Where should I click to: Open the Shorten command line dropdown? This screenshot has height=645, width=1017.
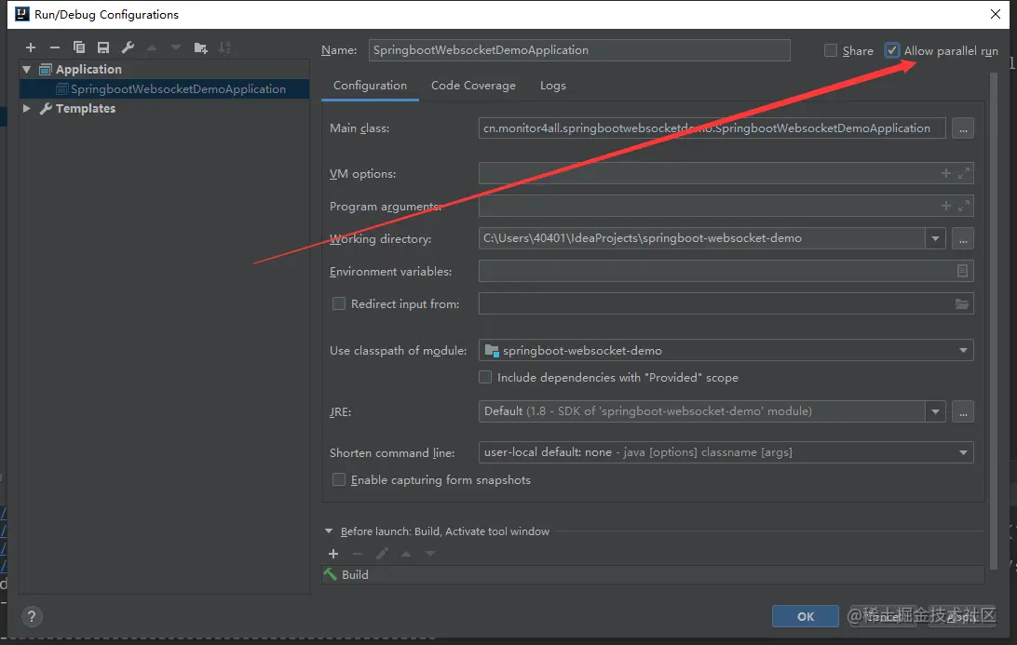(x=963, y=452)
